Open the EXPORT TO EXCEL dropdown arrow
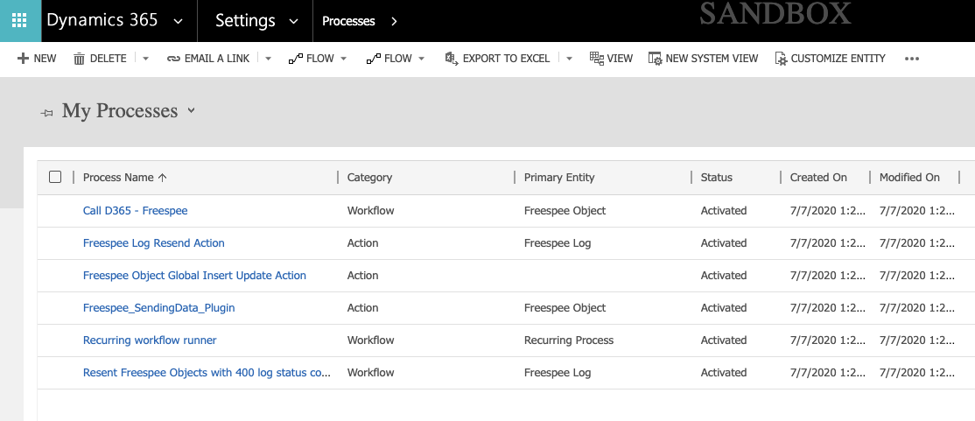975x421 pixels. [569, 59]
